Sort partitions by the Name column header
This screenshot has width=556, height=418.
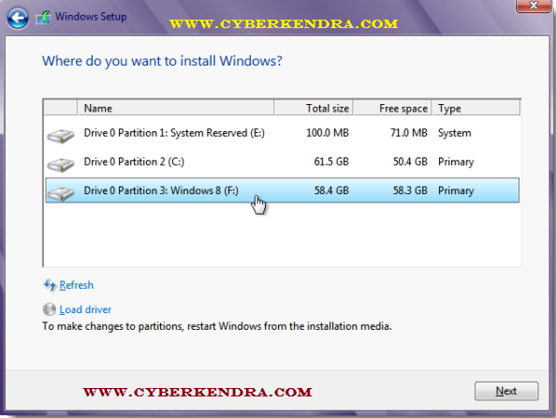coord(176,108)
